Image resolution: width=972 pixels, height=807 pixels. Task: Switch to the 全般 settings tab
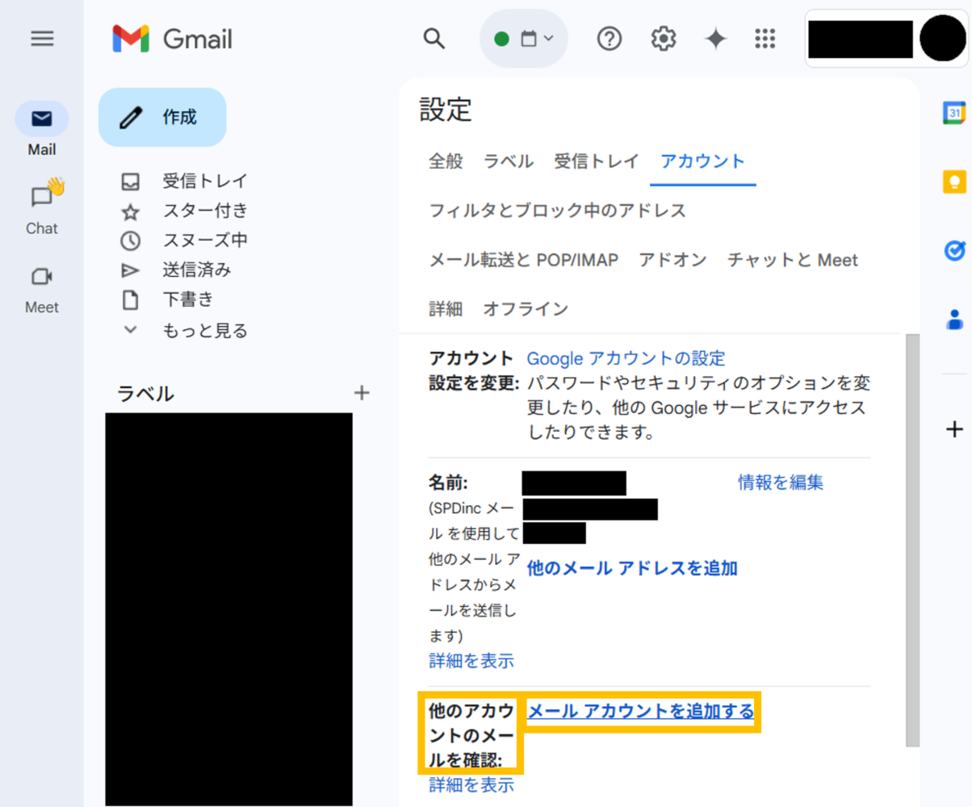pyautogui.click(x=446, y=161)
